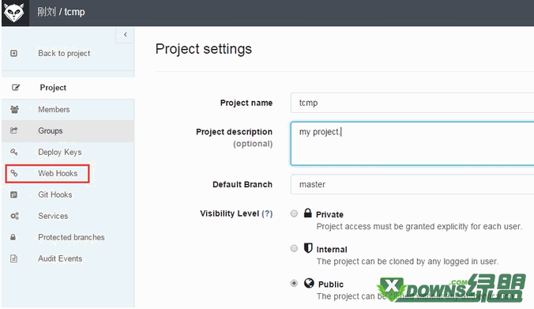Collapse the sidebar with the chevron

(x=125, y=35)
